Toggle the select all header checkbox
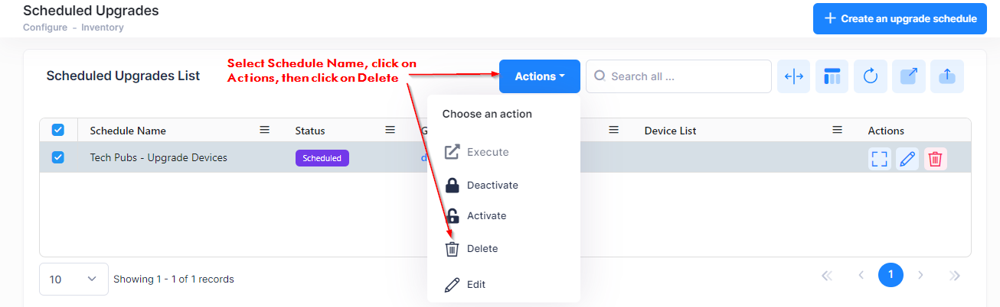This screenshot has height=307, width=1000. pos(57,131)
